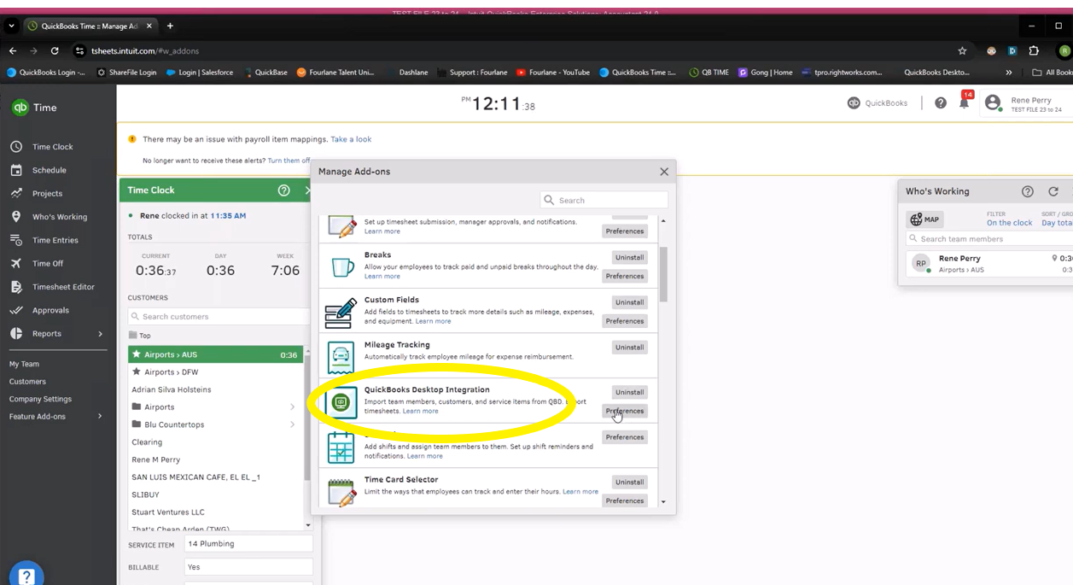The height and width of the screenshot is (585, 1073).
Task: Refresh the Who's Working panel
Action: pos(1053,192)
